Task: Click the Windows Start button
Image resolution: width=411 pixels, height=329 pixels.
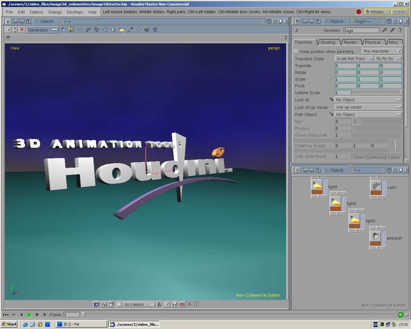Action: tap(9, 324)
